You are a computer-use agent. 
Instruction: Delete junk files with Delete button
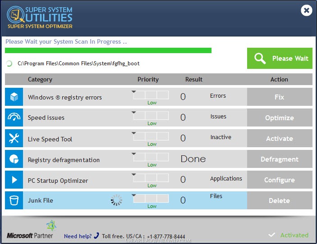tap(279, 200)
